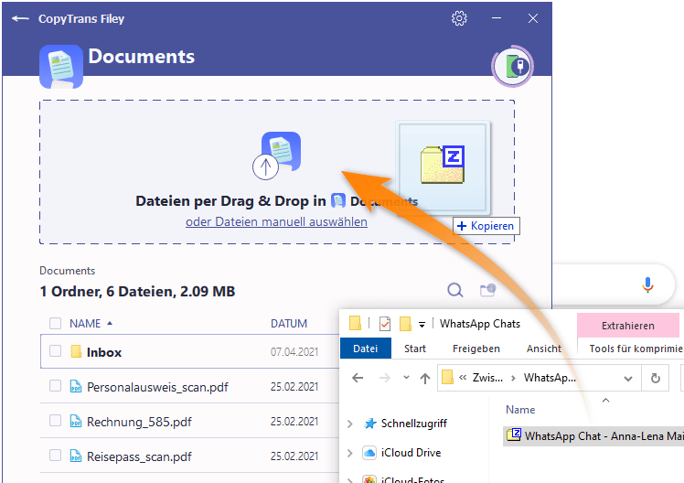Open the Start ribbon tab
684x483 pixels.
[415, 349]
